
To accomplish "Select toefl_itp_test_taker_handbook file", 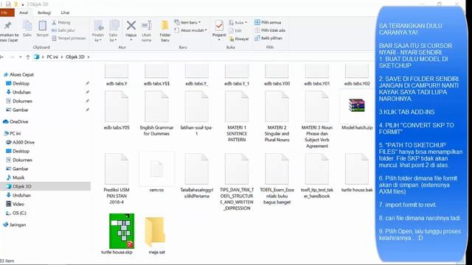I will pos(317,176).
